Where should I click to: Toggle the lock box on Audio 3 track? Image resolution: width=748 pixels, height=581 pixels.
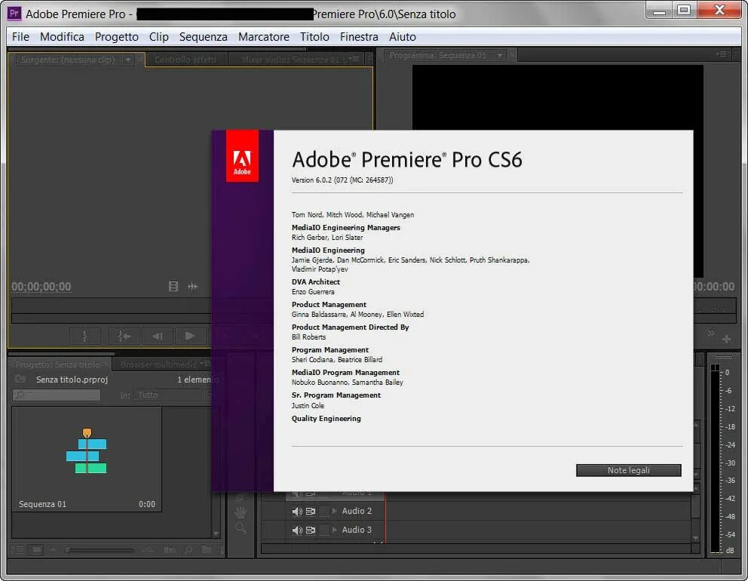324,530
